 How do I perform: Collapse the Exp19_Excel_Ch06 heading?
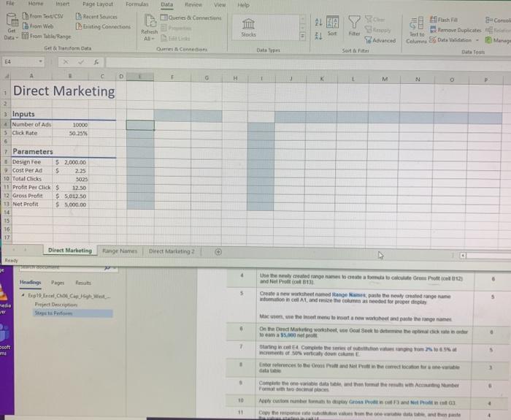point(23,295)
